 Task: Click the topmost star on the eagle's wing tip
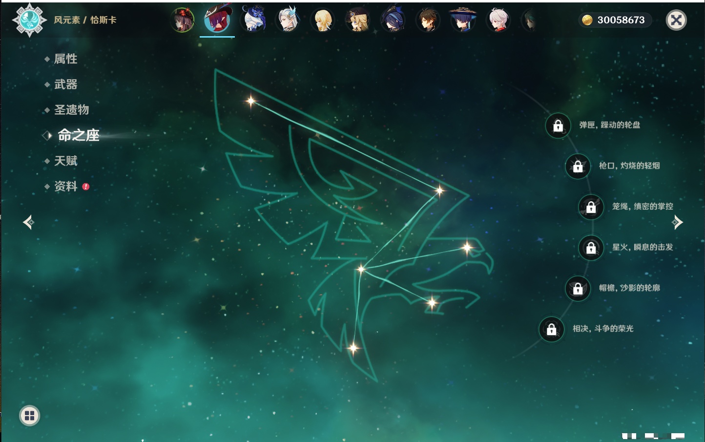251,101
